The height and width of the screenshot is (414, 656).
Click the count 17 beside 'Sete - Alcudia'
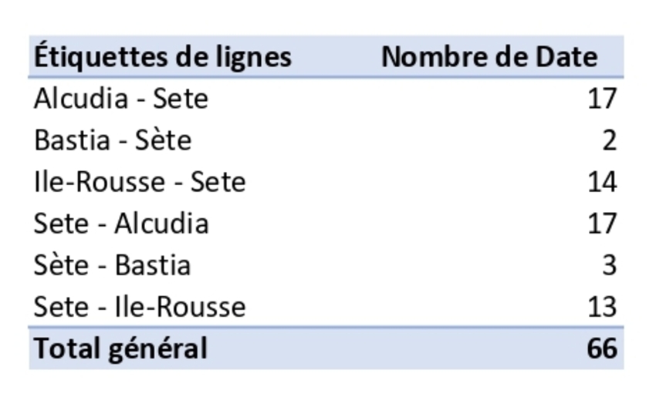coord(602,224)
